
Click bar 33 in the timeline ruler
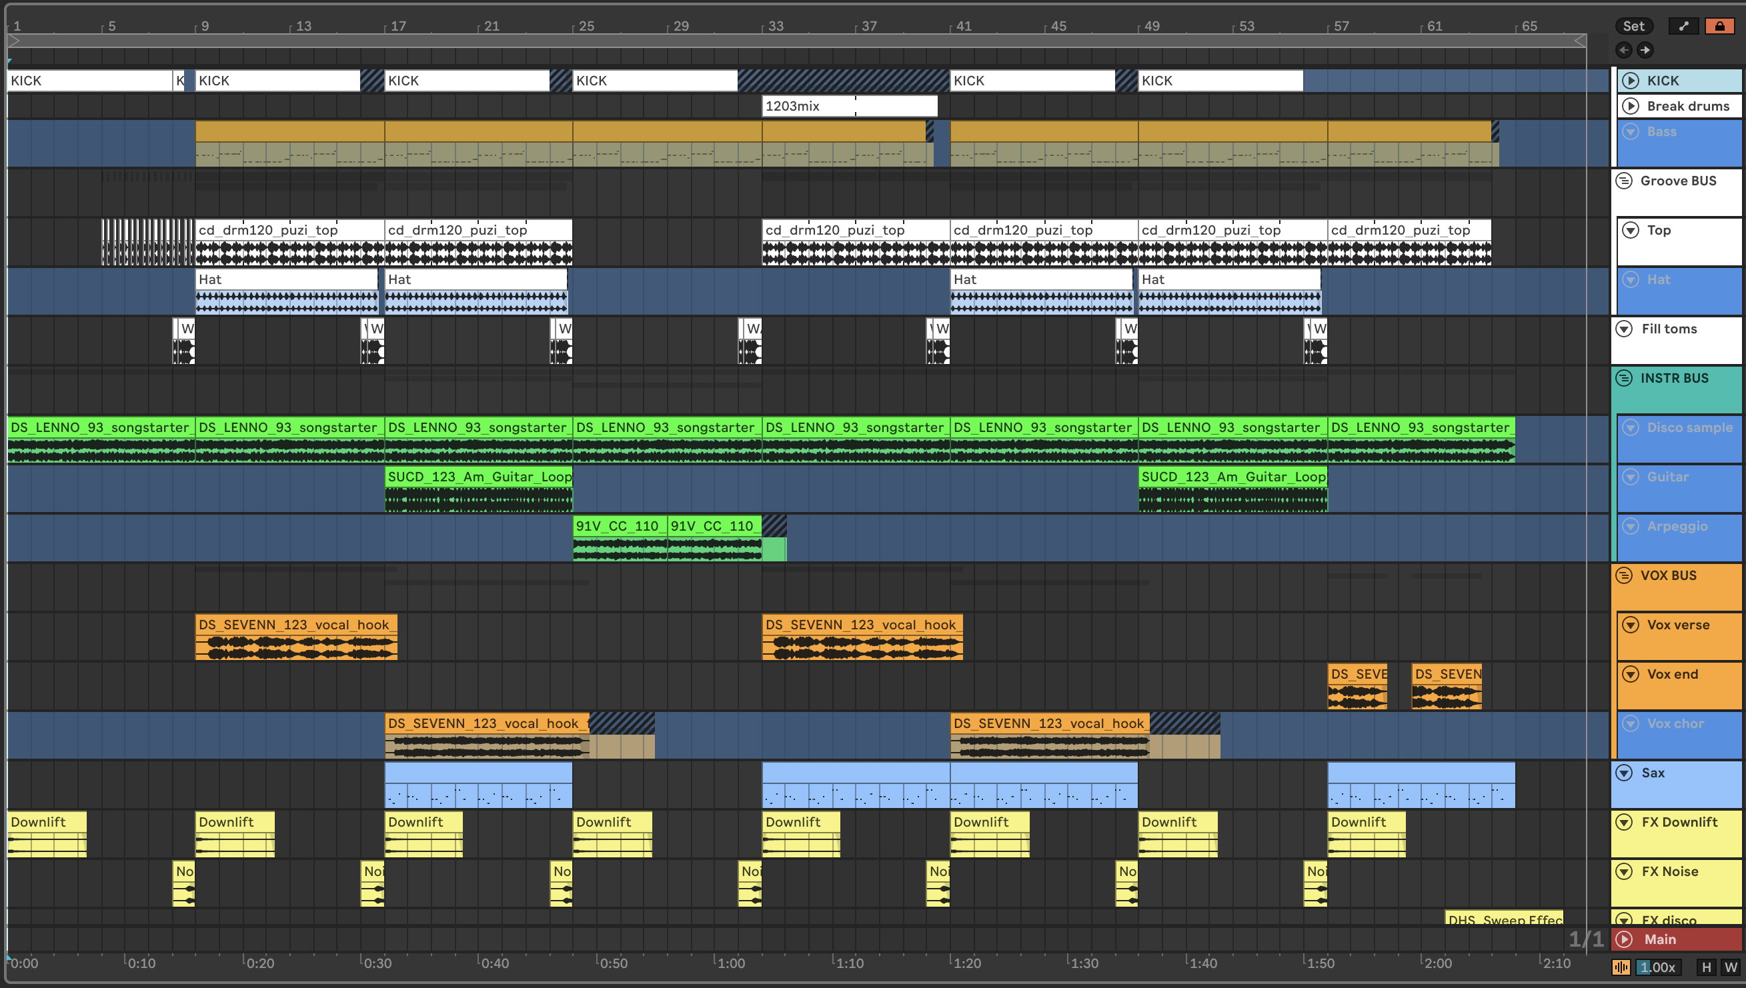click(x=774, y=26)
